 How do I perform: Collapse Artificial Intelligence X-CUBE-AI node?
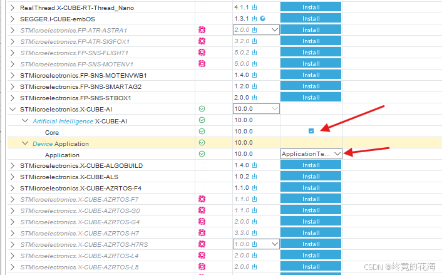click(25, 121)
